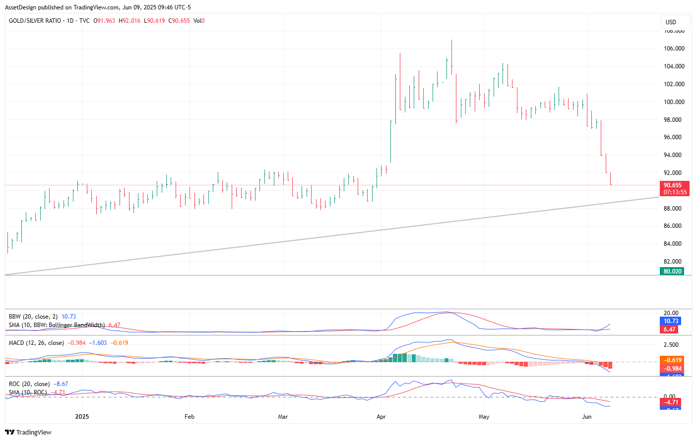Click the Apr time axis label
The image size is (697, 441).
tap(381, 417)
